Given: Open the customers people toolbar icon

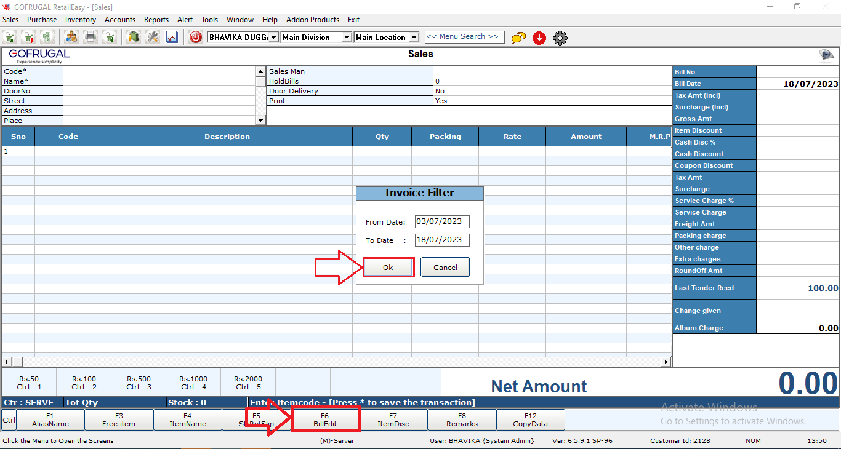Looking at the screenshot, I should pos(72,37).
